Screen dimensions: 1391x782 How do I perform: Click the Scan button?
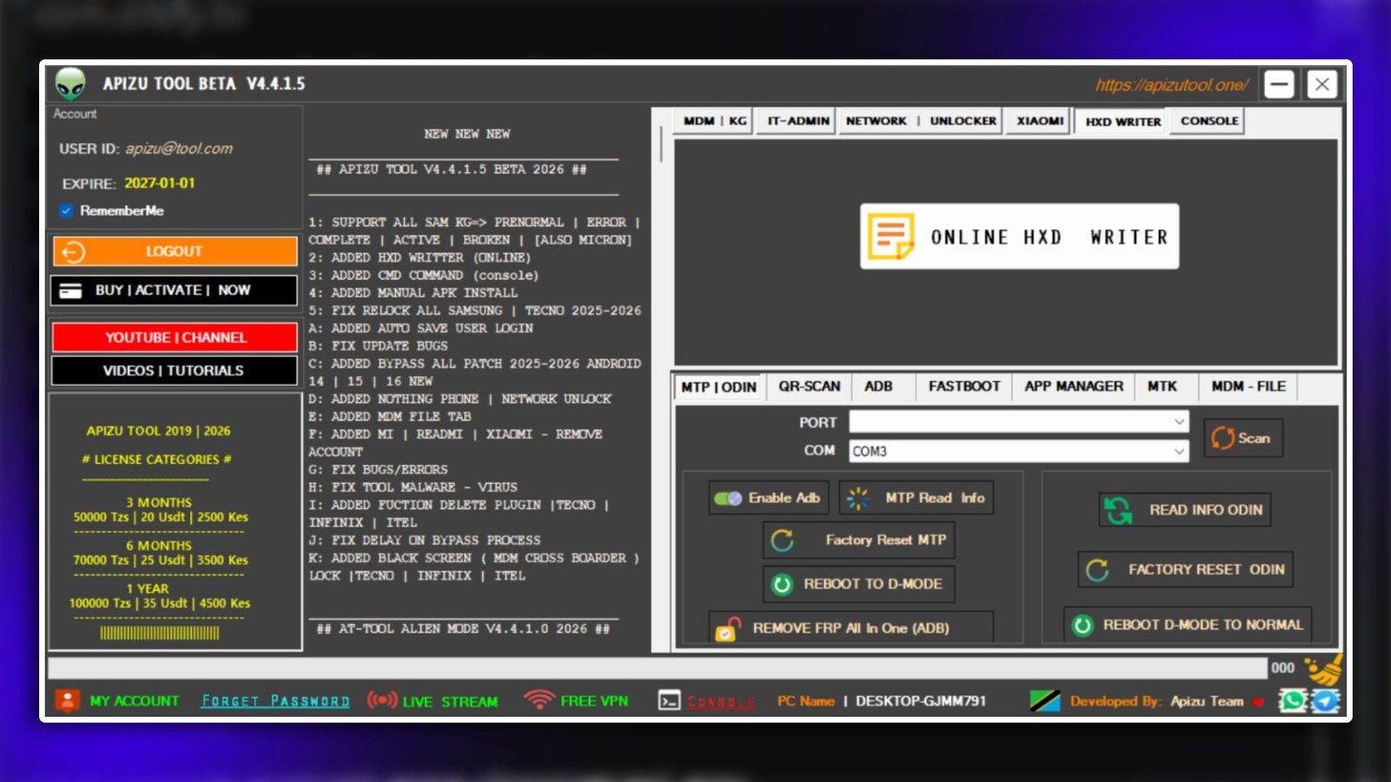[1243, 437]
